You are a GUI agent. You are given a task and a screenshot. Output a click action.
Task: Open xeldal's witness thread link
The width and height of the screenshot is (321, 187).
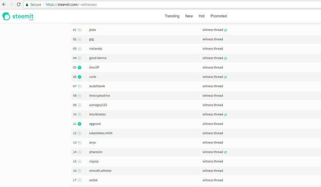[x=213, y=180]
